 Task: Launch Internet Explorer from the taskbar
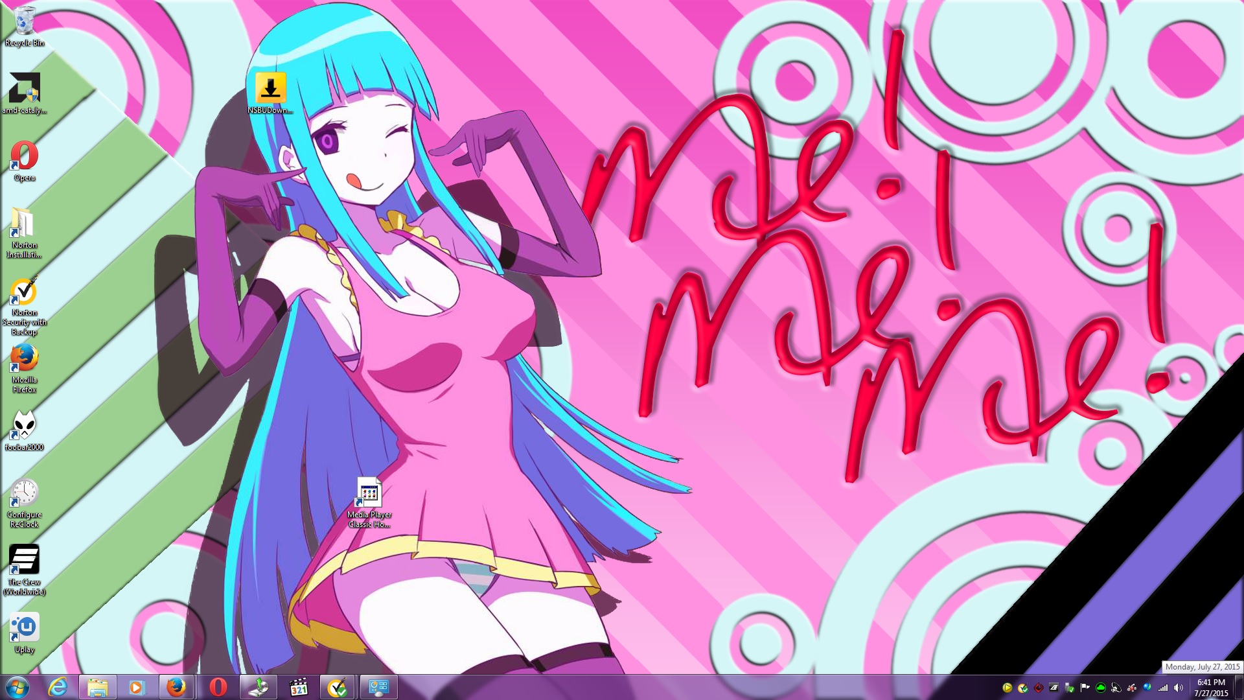(x=58, y=687)
